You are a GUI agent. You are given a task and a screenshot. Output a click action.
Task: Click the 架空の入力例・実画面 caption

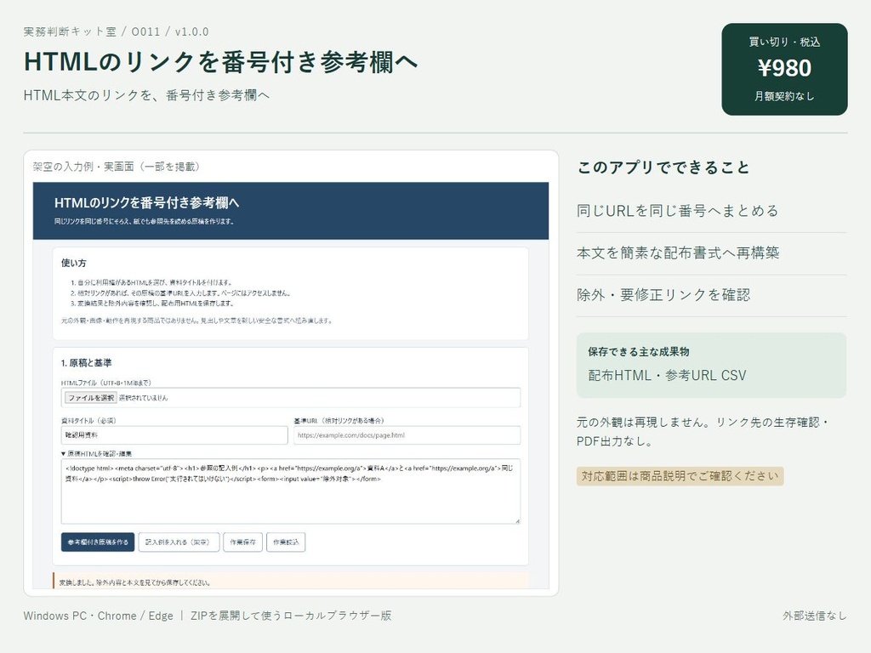pos(116,167)
